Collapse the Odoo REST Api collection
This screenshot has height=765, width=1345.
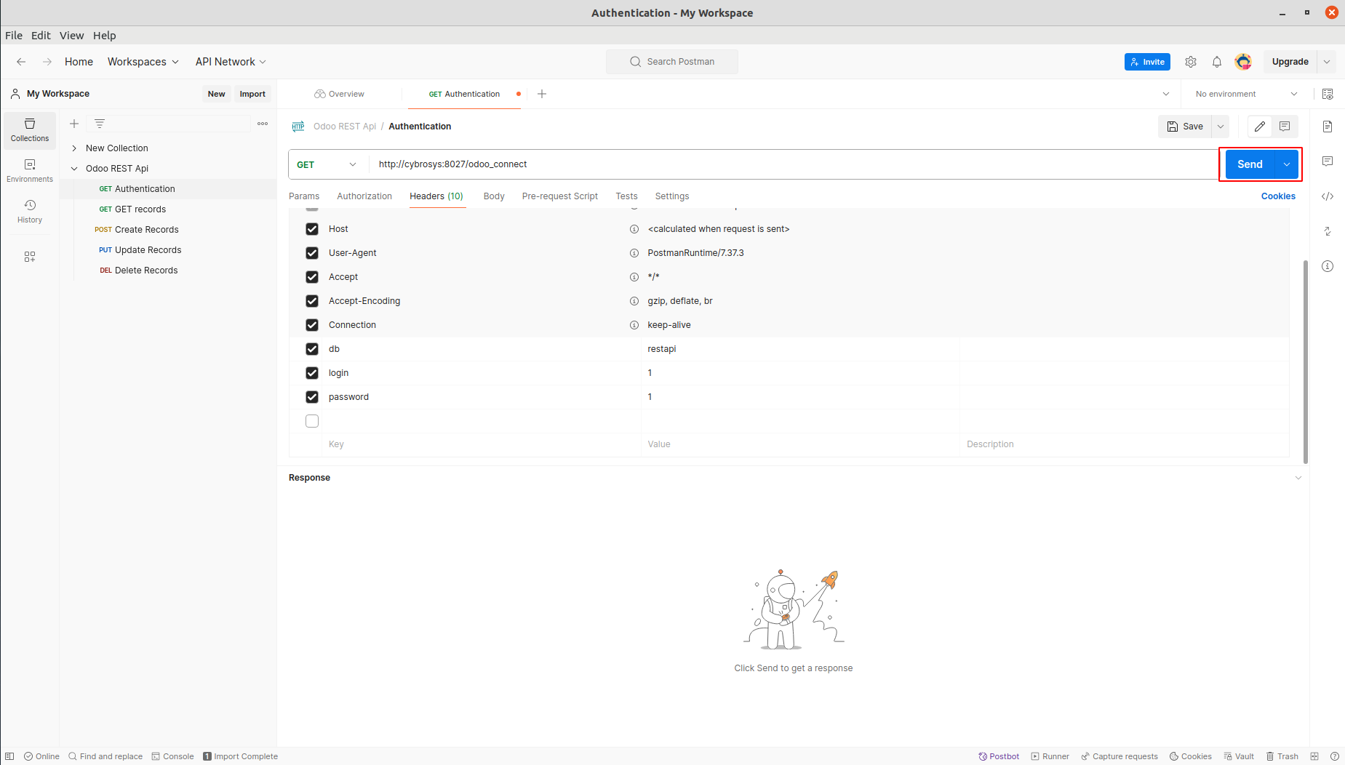[x=74, y=169]
